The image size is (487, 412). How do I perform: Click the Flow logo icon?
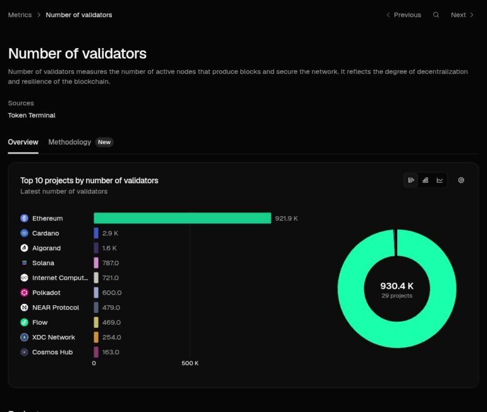coord(24,322)
